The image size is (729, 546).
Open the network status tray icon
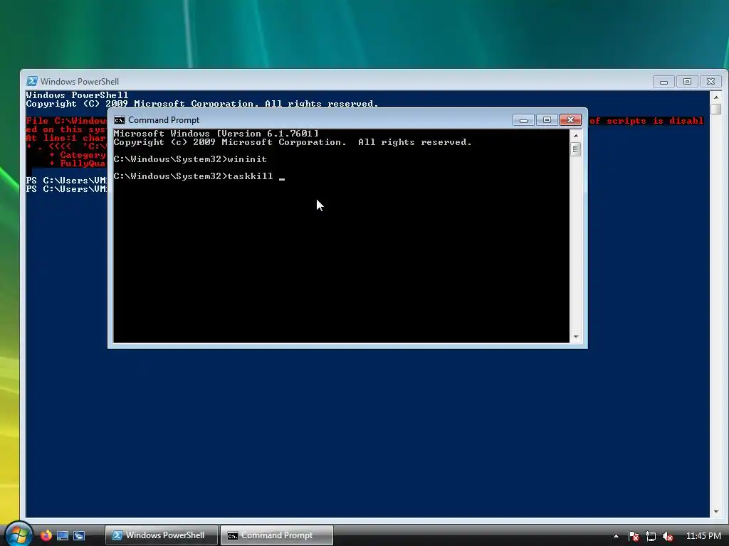(x=651, y=536)
